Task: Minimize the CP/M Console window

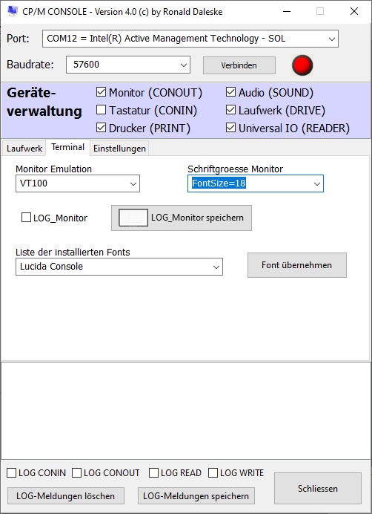Action: pos(287,11)
